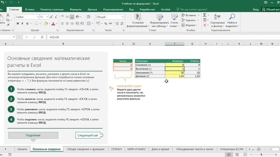Viewport: 280px width, 157px height.
Task: Open the Calibri font name dropdown
Action: tap(38, 17)
